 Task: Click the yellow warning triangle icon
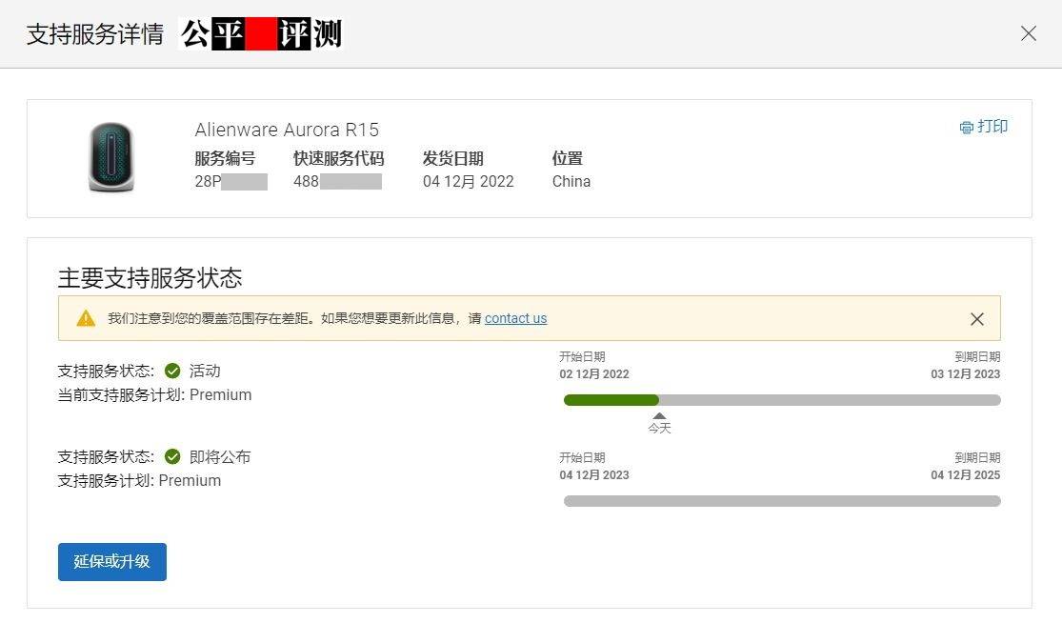pyautogui.click(x=85, y=318)
